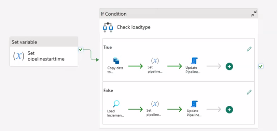Click the Load Incremental lookup magnifier icon
Viewport: 277px width, 131px height.
pos(116,104)
